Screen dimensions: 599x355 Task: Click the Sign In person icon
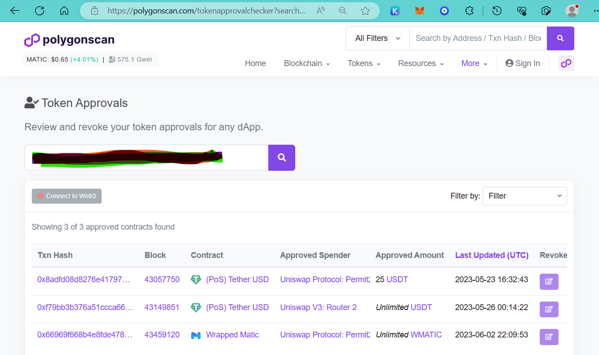[x=509, y=63]
